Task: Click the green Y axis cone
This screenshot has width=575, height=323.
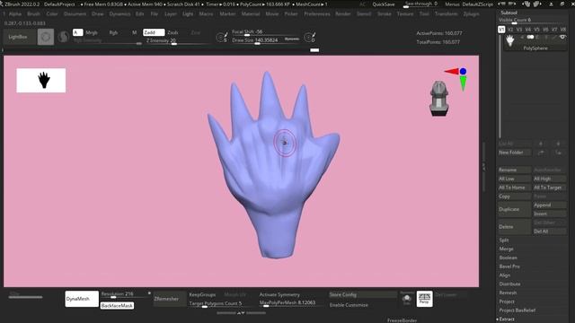Action: point(464,83)
